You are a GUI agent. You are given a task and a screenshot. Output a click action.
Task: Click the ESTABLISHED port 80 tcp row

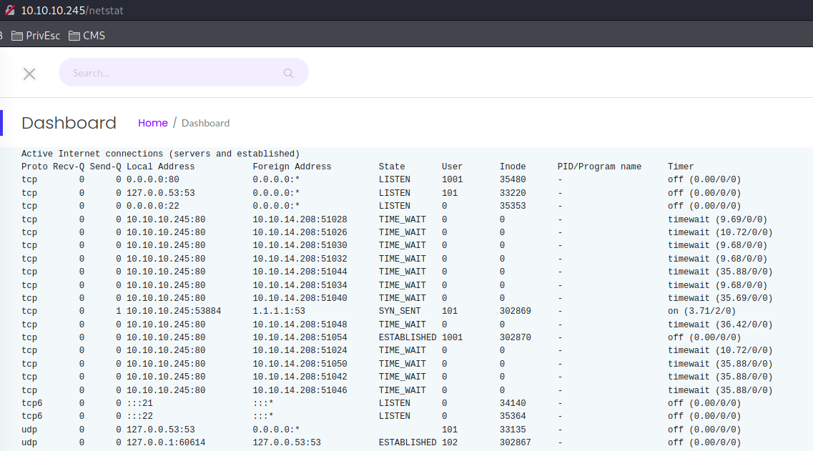click(x=286, y=337)
